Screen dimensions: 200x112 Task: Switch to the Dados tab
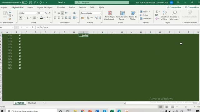(x=72, y=7)
